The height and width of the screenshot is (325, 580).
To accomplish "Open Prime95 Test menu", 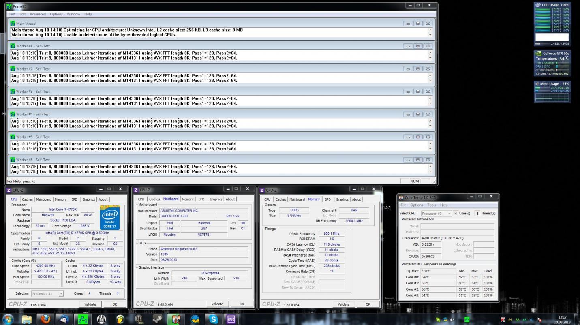I will (12, 14).
